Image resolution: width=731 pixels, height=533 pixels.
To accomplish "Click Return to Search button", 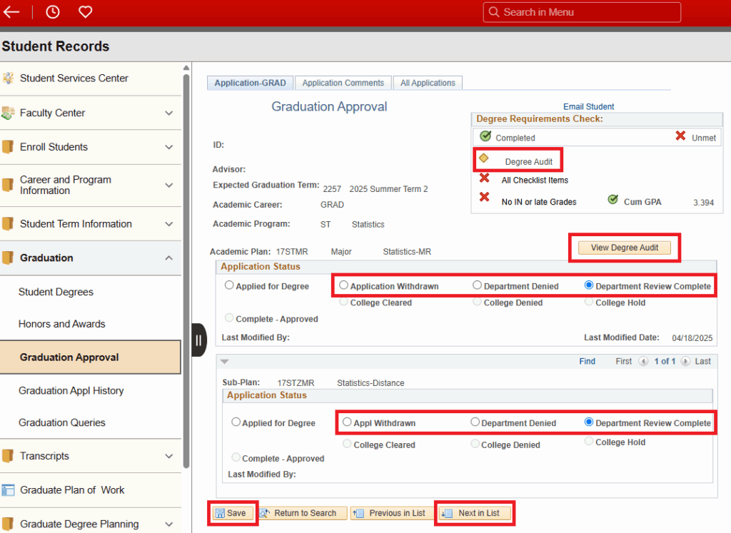I will tap(303, 513).
